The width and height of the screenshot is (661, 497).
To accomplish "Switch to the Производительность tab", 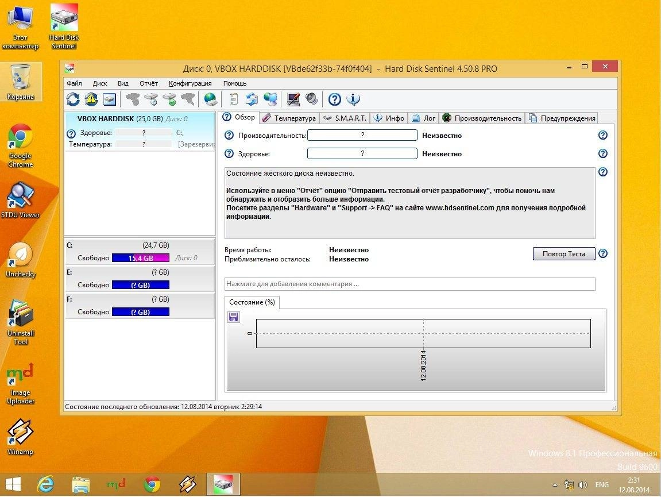I will pos(482,118).
